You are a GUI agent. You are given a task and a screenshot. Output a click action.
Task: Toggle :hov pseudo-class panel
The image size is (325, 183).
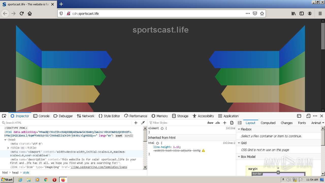coord(210,123)
